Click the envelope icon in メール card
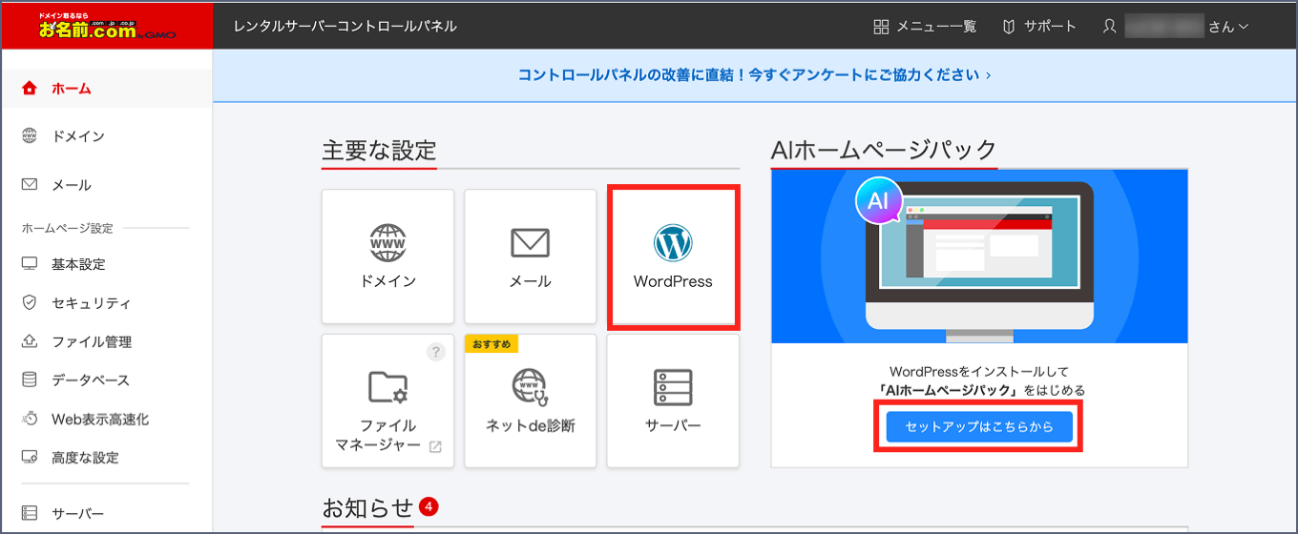Viewport: 1298px width, 534px height. (x=531, y=244)
